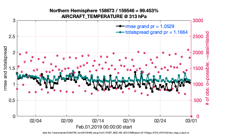Click the 2.5 tick on the left axis
Screen dimensions: 242x137
[x=11, y=37]
